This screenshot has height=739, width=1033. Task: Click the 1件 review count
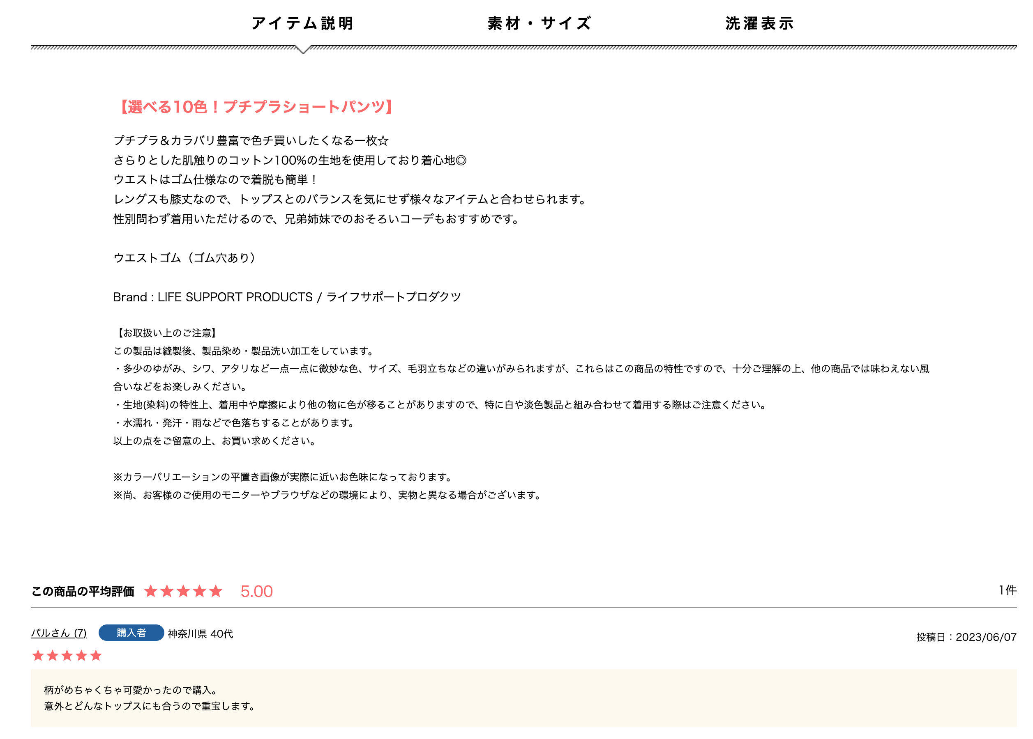[1008, 590]
